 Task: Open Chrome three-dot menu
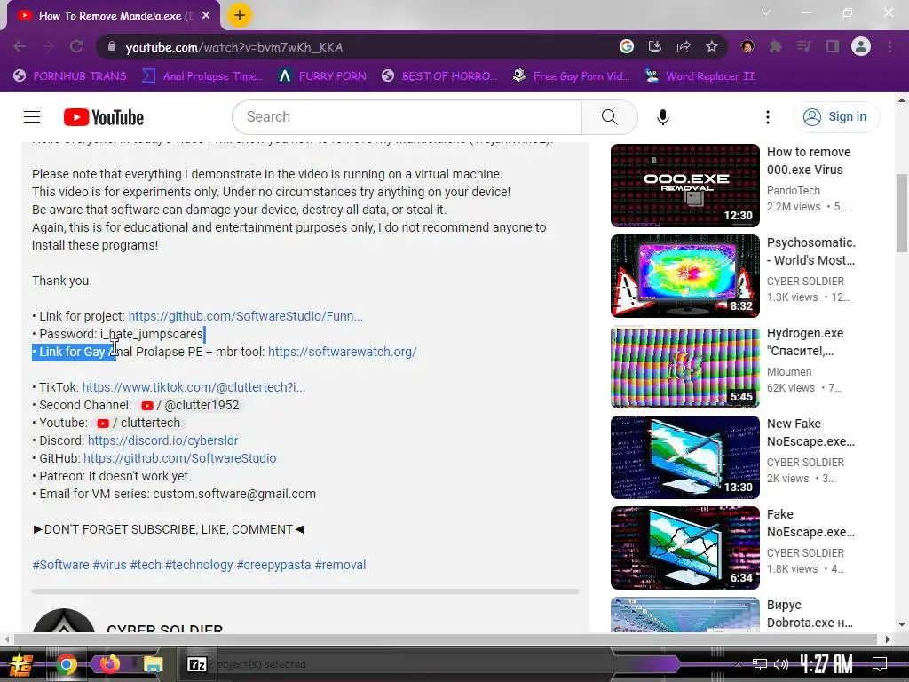[x=889, y=46]
